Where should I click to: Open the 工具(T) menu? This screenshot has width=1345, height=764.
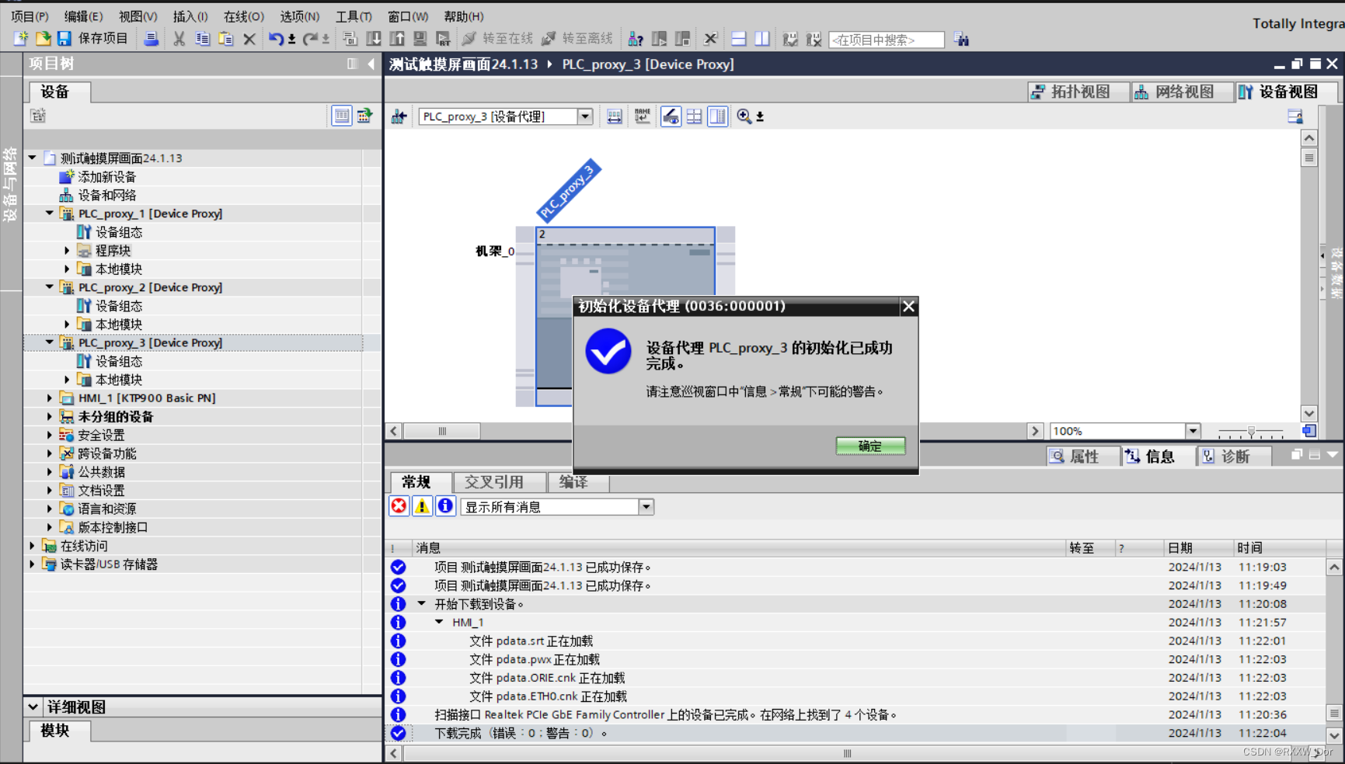tap(354, 16)
